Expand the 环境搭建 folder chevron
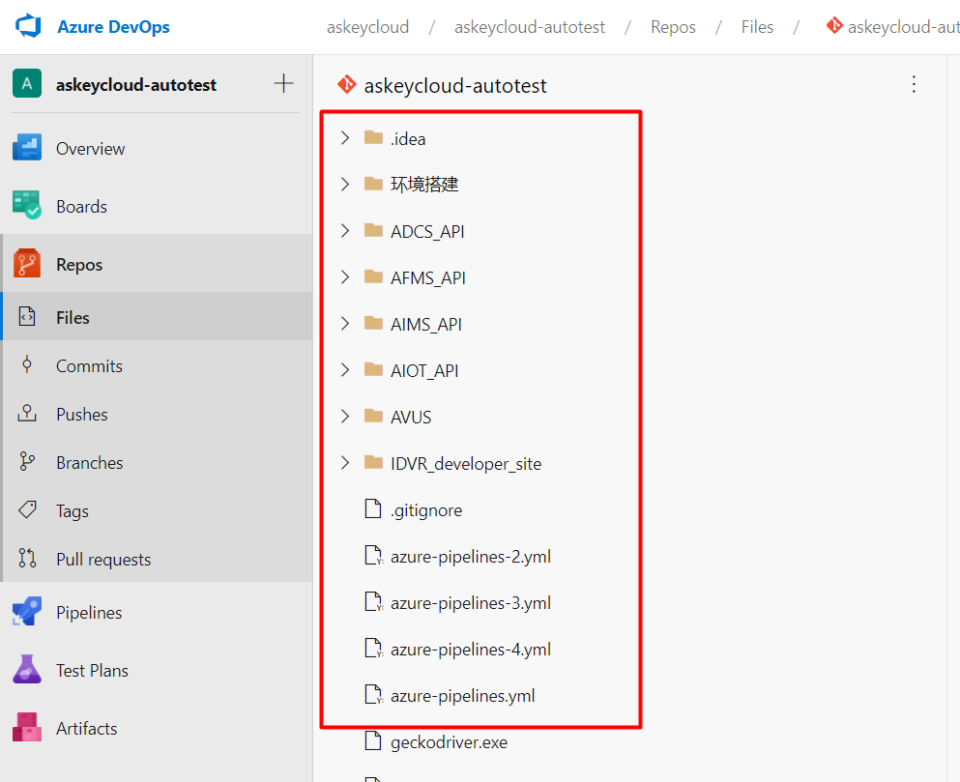The height and width of the screenshot is (782, 960). 345,185
